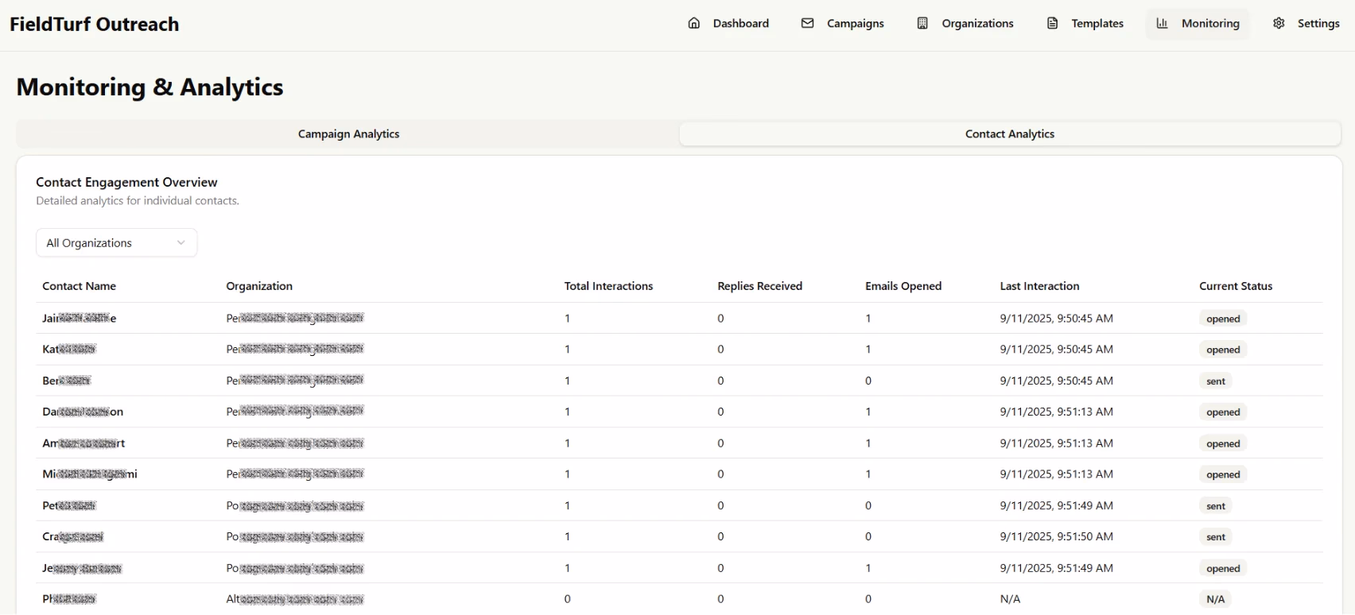Viewport: 1355px width, 615px height.
Task: Click 'Detailed analytics for individual contacts.' subtitle
Action: [138, 201]
